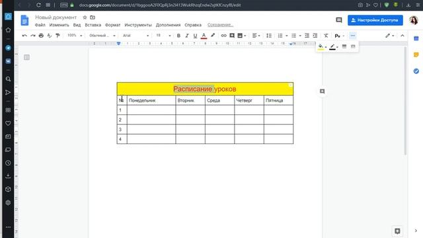The image size is (423, 238).
Task: Print the document with printer icon
Action: point(41,36)
